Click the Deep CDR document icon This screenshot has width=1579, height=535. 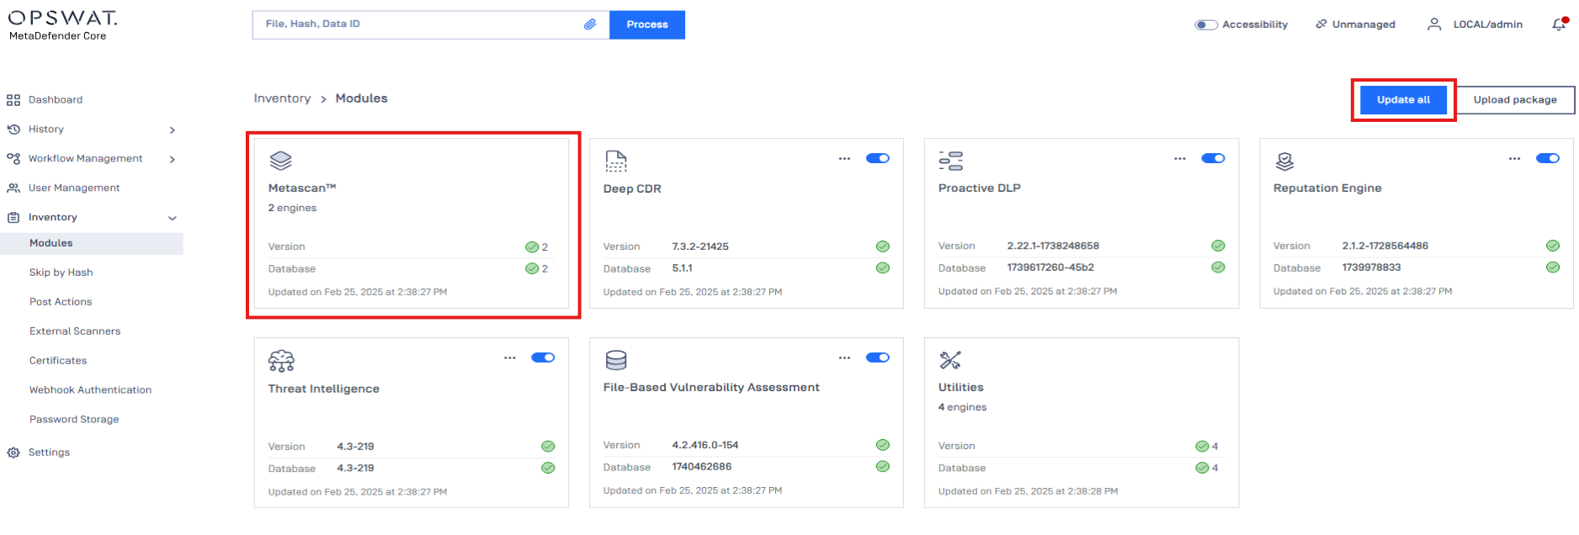click(616, 161)
